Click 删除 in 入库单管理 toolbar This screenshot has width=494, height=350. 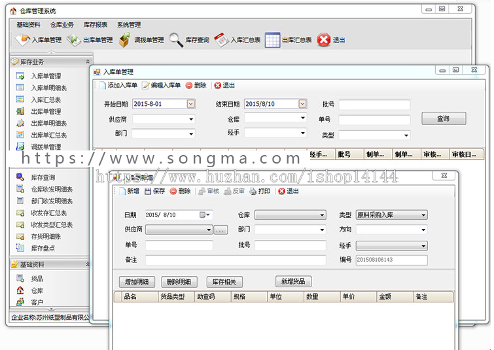tap(196, 85)
